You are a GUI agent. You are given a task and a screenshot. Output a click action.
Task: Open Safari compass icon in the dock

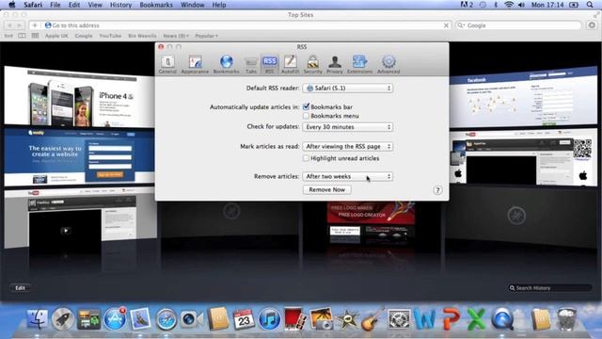(x=166, y=319)
